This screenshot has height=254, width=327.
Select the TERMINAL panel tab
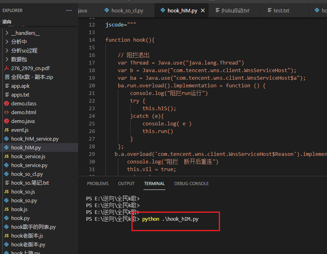pyautogui.click(x=154, y=183)
